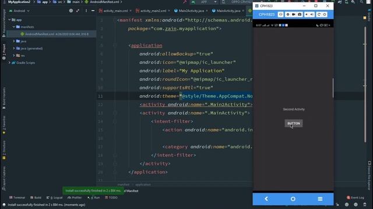Open the Event Log panel
The width and height of the screenshot is (373, 209).
pos(356,197)
